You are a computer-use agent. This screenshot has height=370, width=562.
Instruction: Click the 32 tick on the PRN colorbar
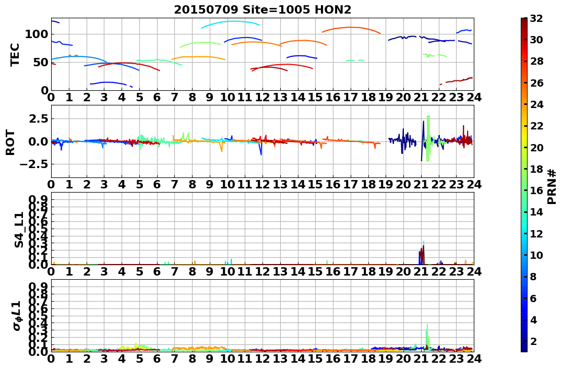(537, 18)
